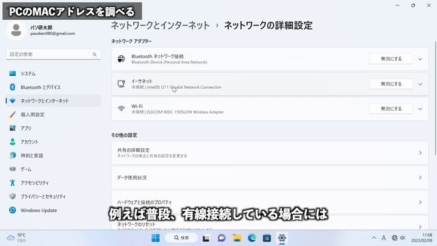Open the Chat app on the taskbar
437x246 pixels.
click(221, 238)
